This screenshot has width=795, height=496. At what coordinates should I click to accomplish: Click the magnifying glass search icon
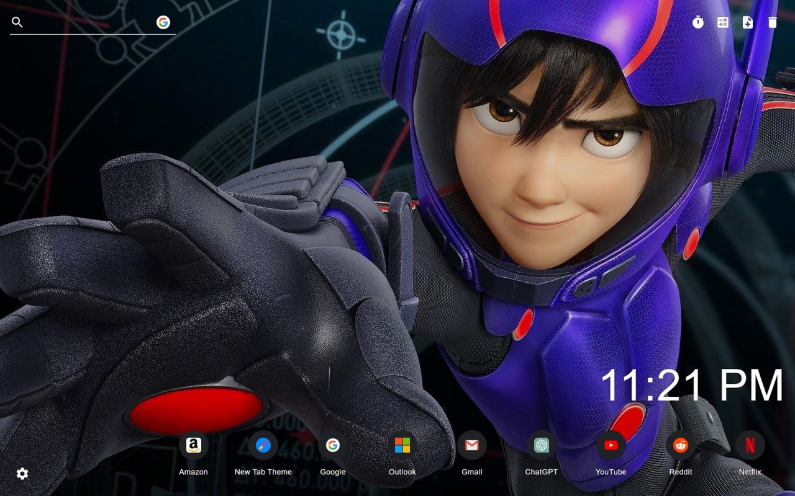17,22
